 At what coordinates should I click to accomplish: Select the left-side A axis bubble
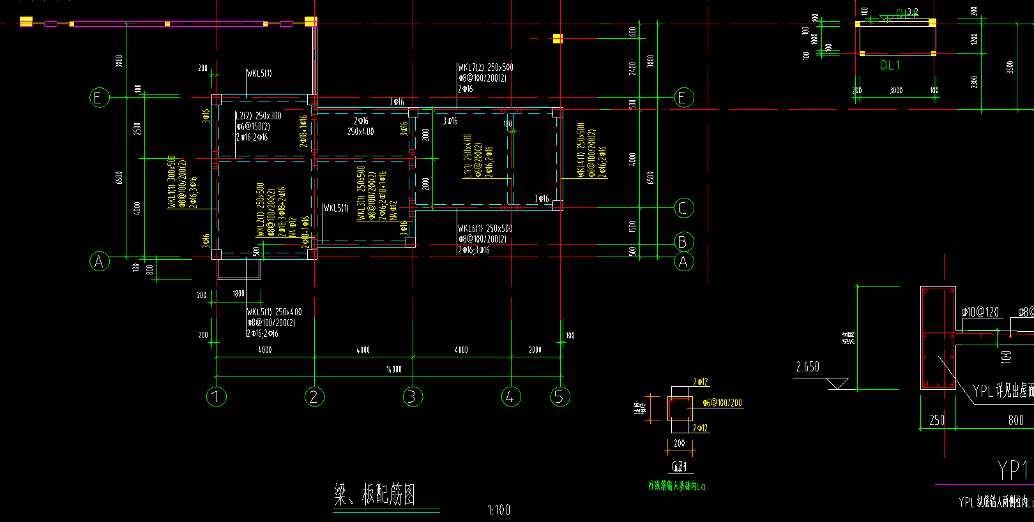click(99, 261)
